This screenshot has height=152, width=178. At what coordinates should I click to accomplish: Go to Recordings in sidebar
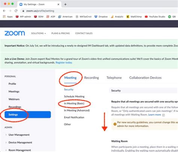[x=15, y=107]
